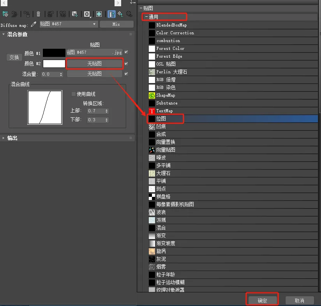This screenshot has height=306, width=321.
Task: Toggle the 颜色 #1 map enable checkbox
Action: (x=126, y=52)
